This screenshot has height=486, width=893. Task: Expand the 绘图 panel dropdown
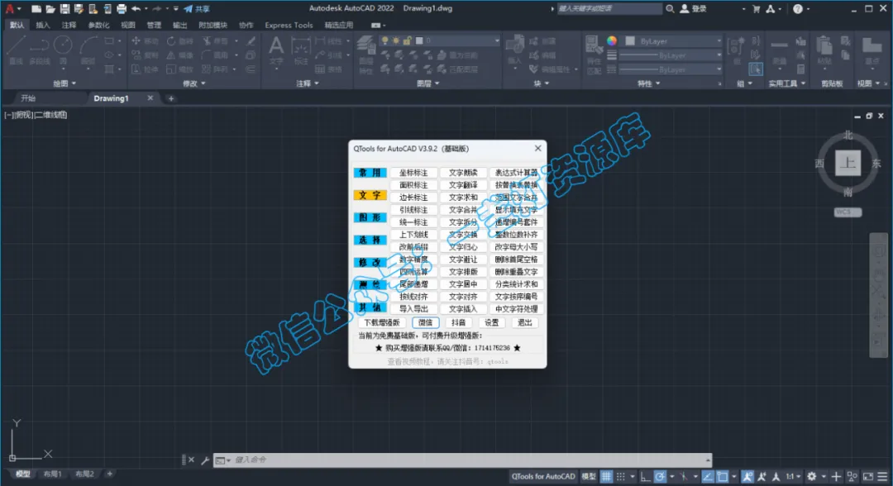click(x=64, y=83)
